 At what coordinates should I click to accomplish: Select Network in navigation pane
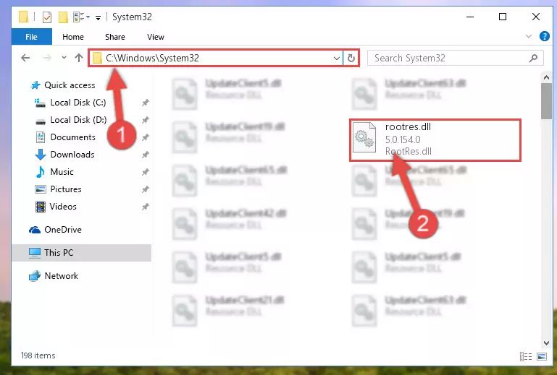61,276
